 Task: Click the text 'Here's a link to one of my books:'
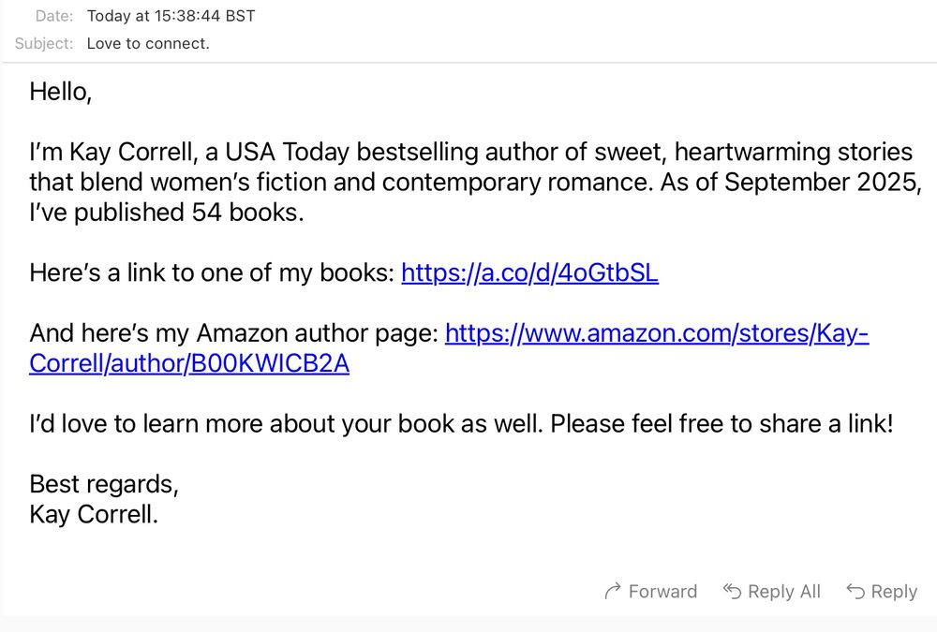point(212,272)
